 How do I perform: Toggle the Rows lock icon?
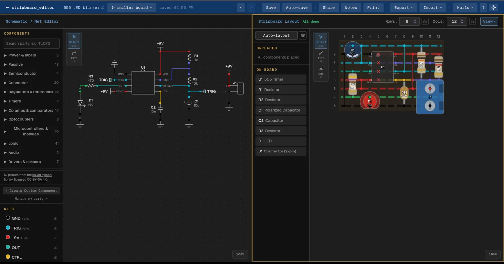[x=425, y=21]
